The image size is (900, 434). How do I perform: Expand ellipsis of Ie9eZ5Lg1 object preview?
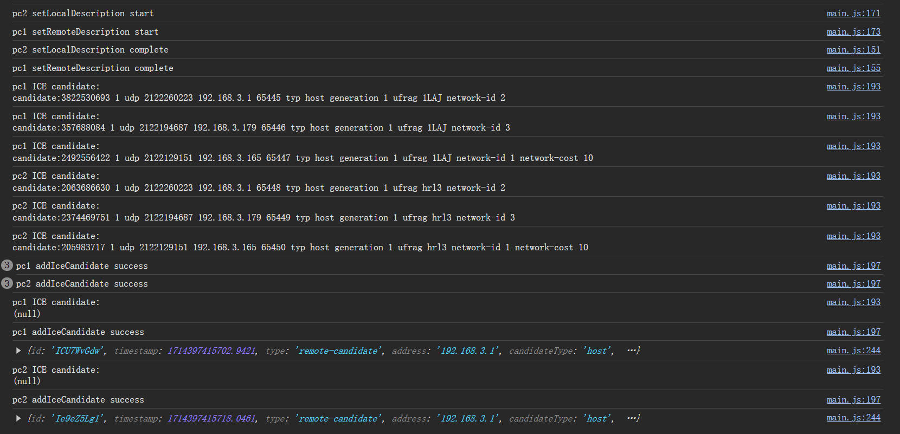point(631,418)
